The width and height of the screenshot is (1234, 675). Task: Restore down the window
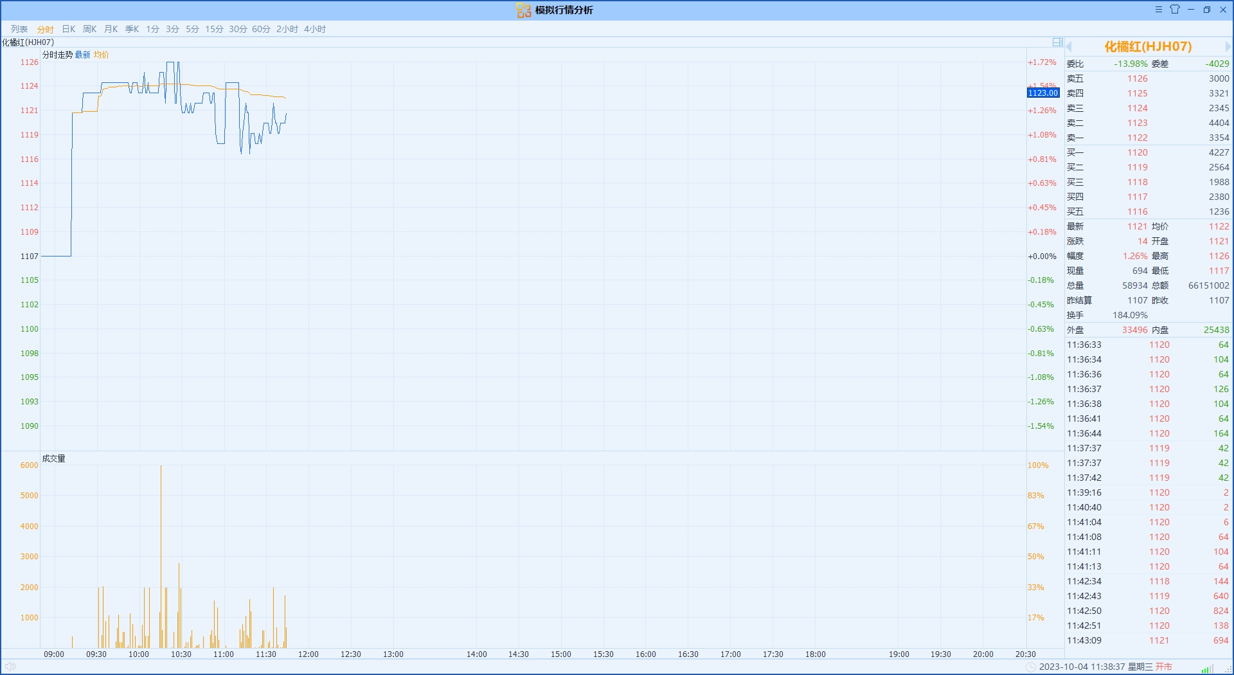pyautogui.click(x=1207, y=10)
